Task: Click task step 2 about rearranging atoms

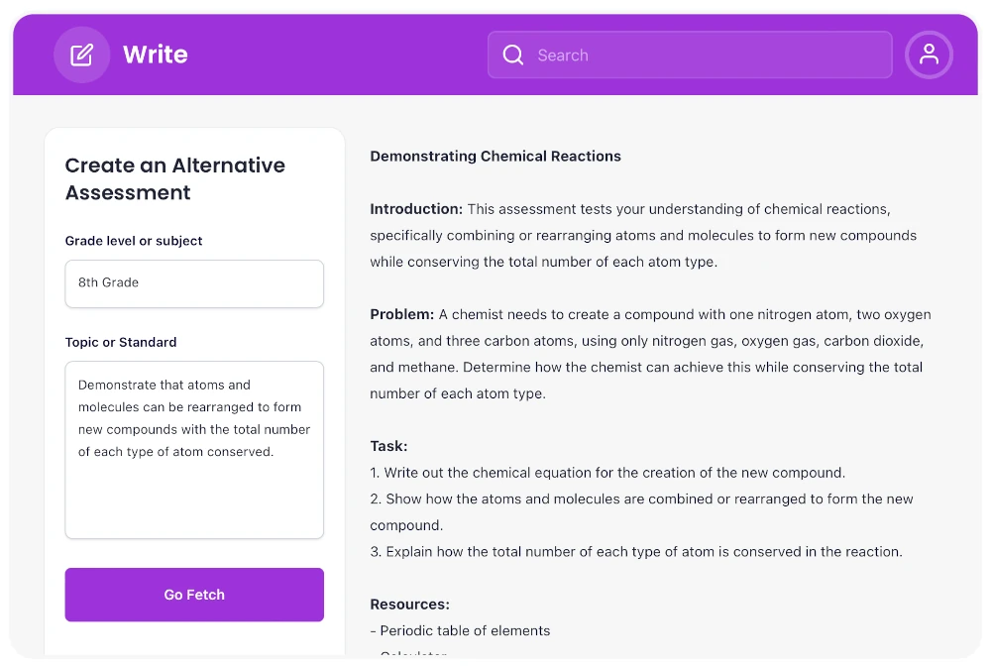Action: [641, 499]
